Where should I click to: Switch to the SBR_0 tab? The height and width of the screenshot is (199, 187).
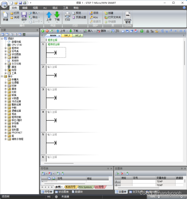67,36
